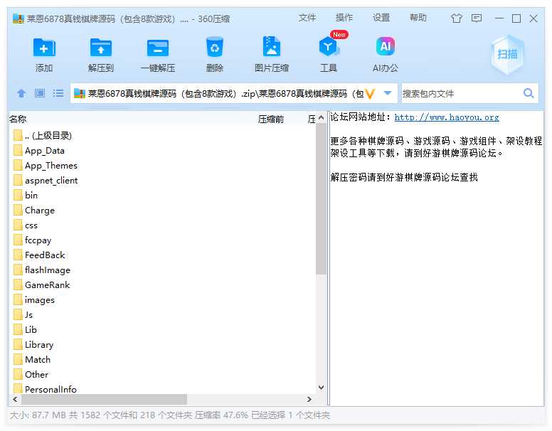The height and width of the screenshot is (431, 552).
Task: Open the 文件 menu
Action: (307, 18)
